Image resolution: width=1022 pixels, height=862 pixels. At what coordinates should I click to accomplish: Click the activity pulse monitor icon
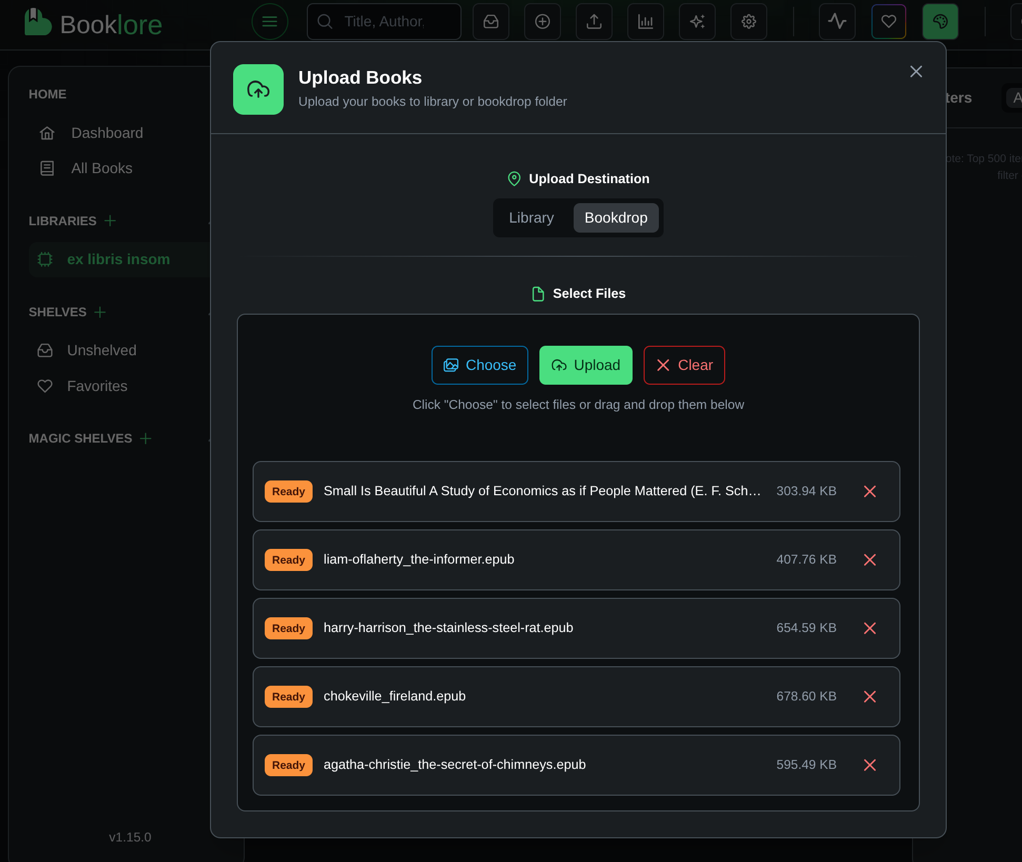click(837, 22)
